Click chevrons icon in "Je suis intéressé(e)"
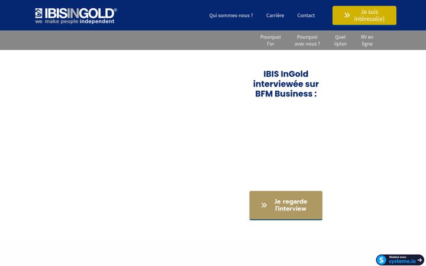This screenshot has height=266, width=426. point(347,15)
